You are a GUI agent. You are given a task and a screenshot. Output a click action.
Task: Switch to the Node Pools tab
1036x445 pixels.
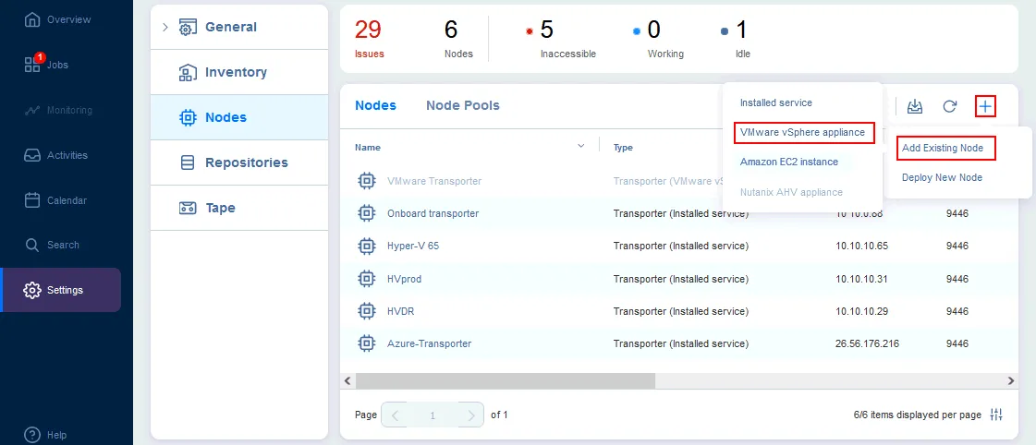(x=462, y=105)
